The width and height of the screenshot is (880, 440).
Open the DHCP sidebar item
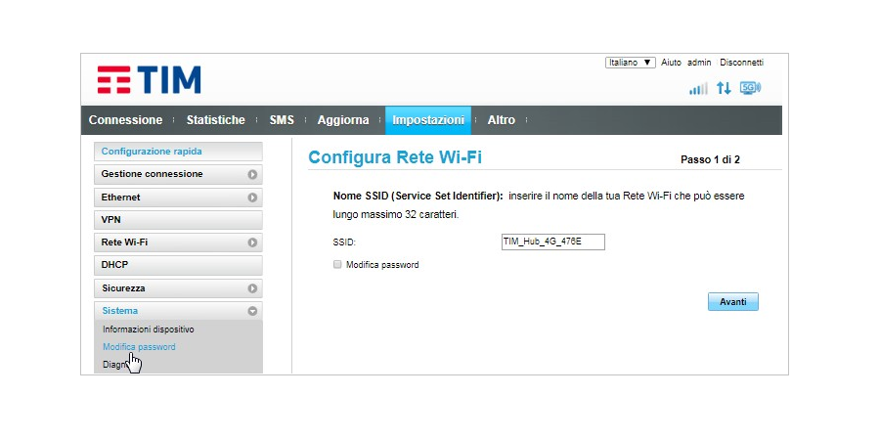[179, 265]
